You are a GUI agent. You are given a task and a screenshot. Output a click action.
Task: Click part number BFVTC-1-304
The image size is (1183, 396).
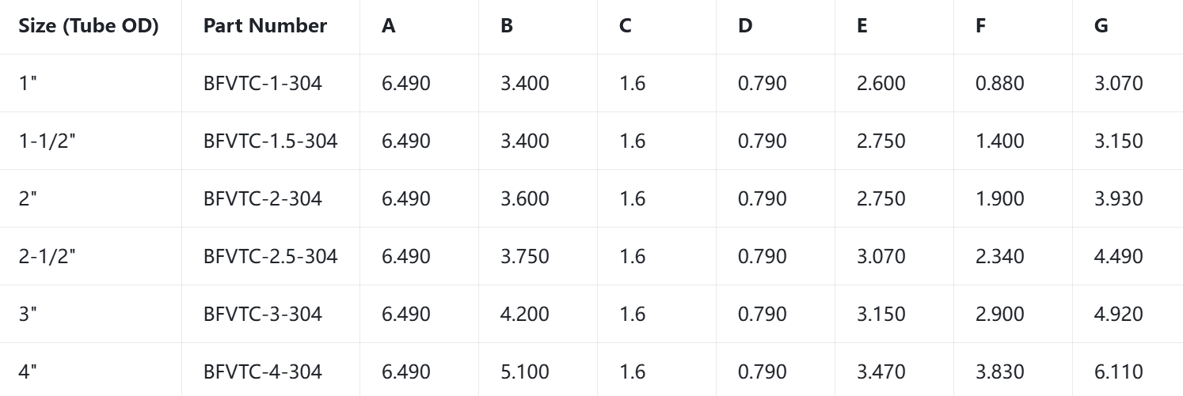(x=263, y=83)
